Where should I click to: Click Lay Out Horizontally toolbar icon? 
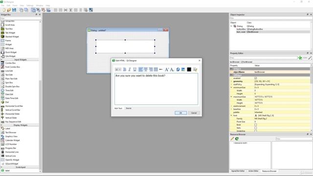[55, 10]
